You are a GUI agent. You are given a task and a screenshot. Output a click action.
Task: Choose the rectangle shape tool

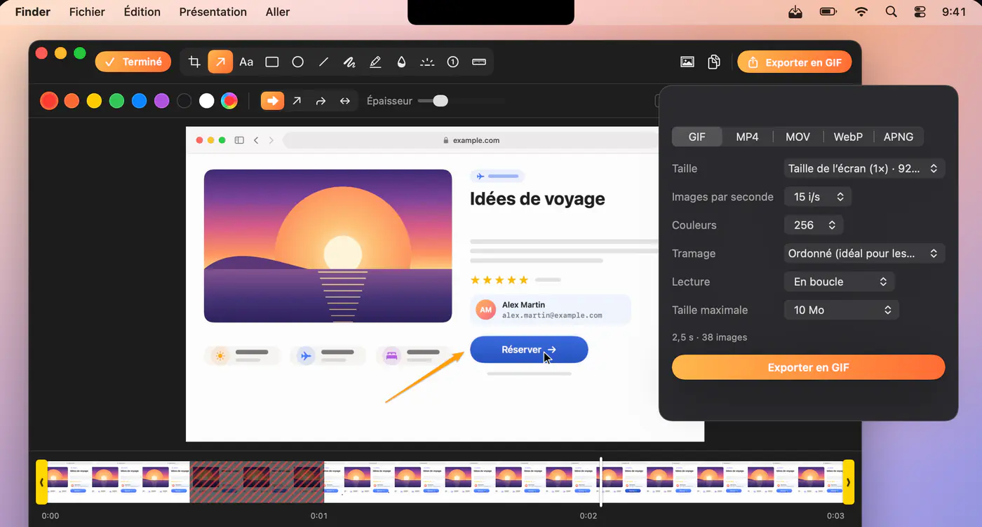pyautogui.click(x=272, y=62)
